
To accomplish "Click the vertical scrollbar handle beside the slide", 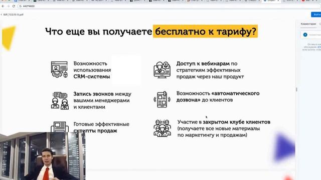I will pos(296,89).
